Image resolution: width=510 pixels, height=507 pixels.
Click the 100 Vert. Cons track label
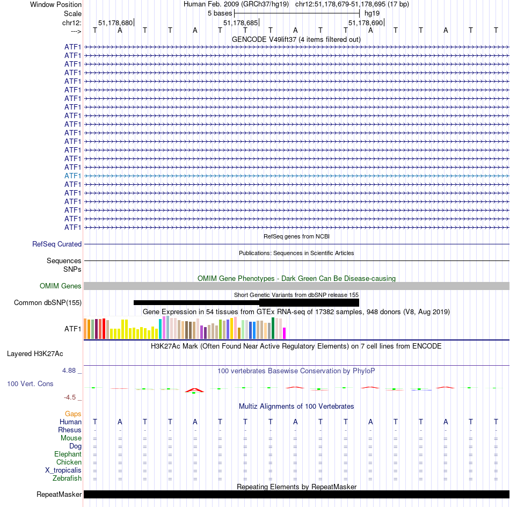coord(30,383)
